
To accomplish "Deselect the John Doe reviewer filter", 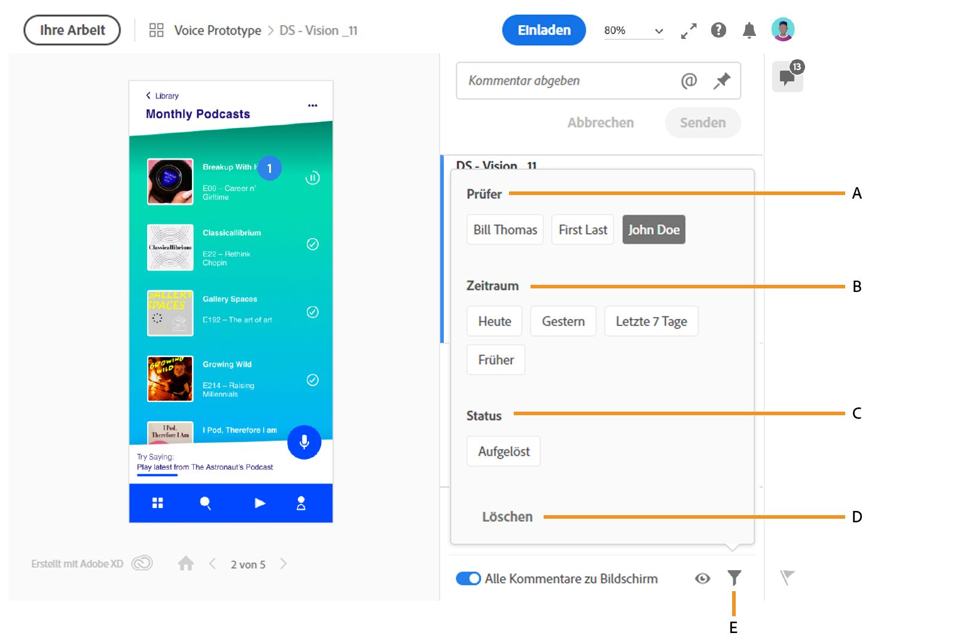I will (x=654, y=230).
